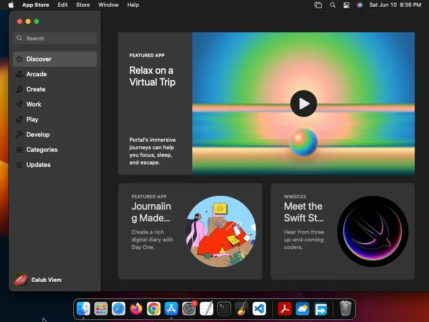
Task: Open the App Store menu
Action: [36, 5]
